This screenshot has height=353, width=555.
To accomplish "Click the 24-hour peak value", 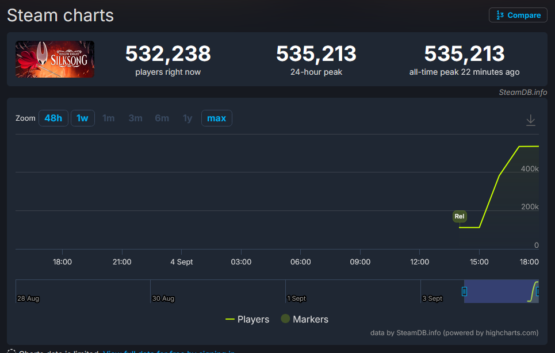I will 316,54.
